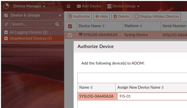Collapse the All Logging Devices tree icon
The image size is (187, 108).
6,32
